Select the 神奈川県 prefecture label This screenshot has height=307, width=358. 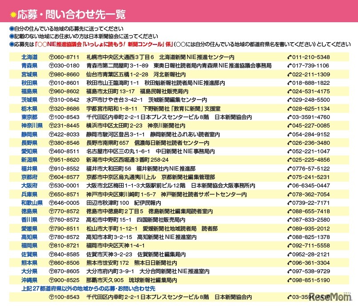click(x=32, y=125)
